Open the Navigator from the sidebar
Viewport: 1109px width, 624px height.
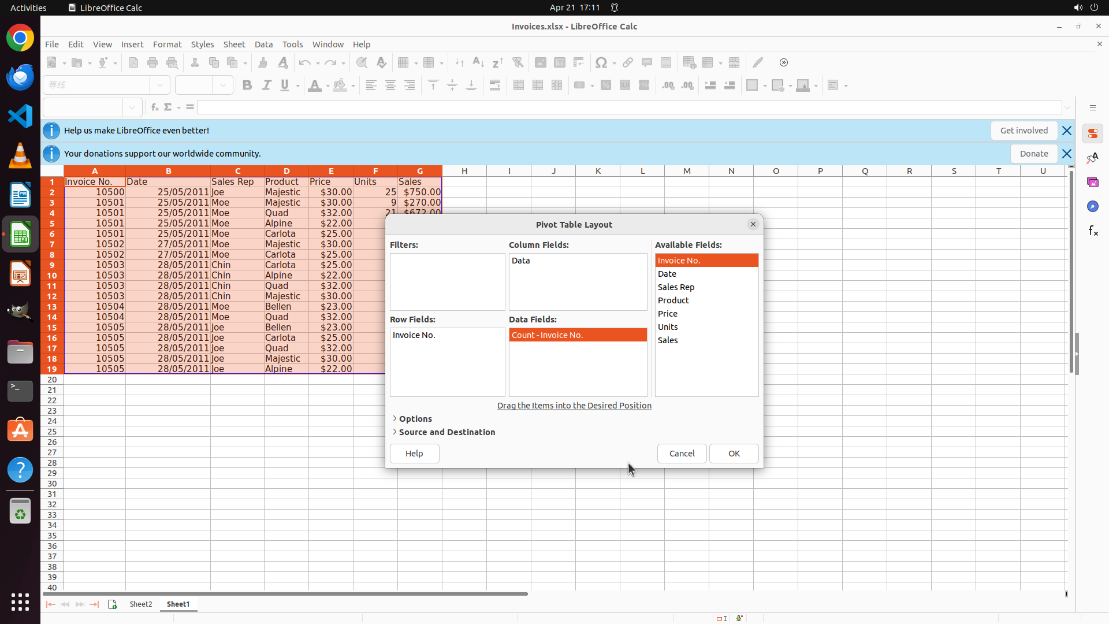click(1092, 206)
